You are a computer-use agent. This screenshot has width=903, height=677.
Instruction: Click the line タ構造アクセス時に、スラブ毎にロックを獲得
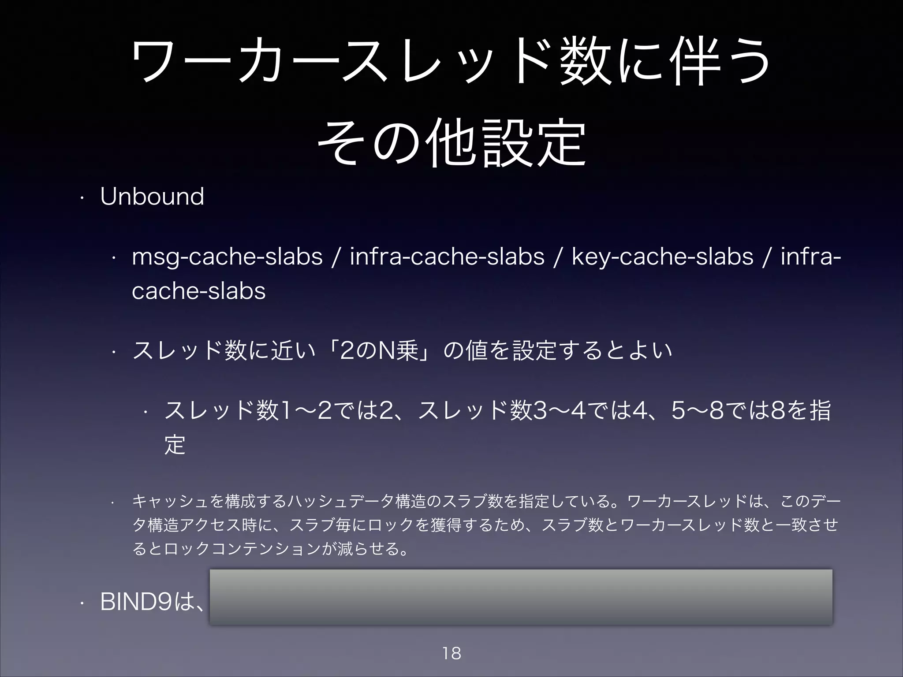pos(485,525)
